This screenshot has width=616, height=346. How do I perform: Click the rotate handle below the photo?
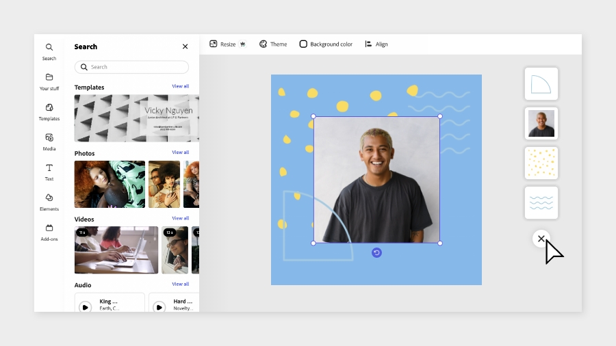tap(376, 252)
